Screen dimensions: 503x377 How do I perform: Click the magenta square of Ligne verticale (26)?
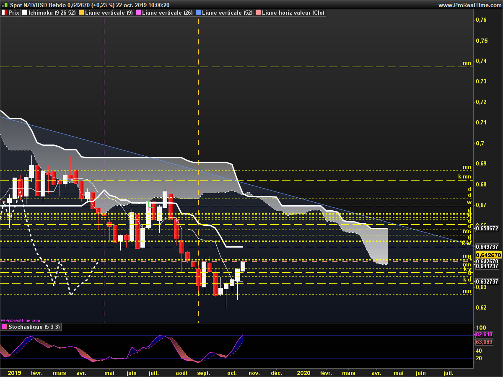point(139,13)
